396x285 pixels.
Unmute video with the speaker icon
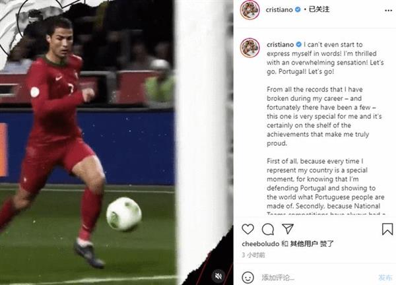[218, 276]
